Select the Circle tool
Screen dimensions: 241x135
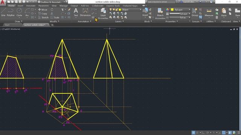pos(19,12)
